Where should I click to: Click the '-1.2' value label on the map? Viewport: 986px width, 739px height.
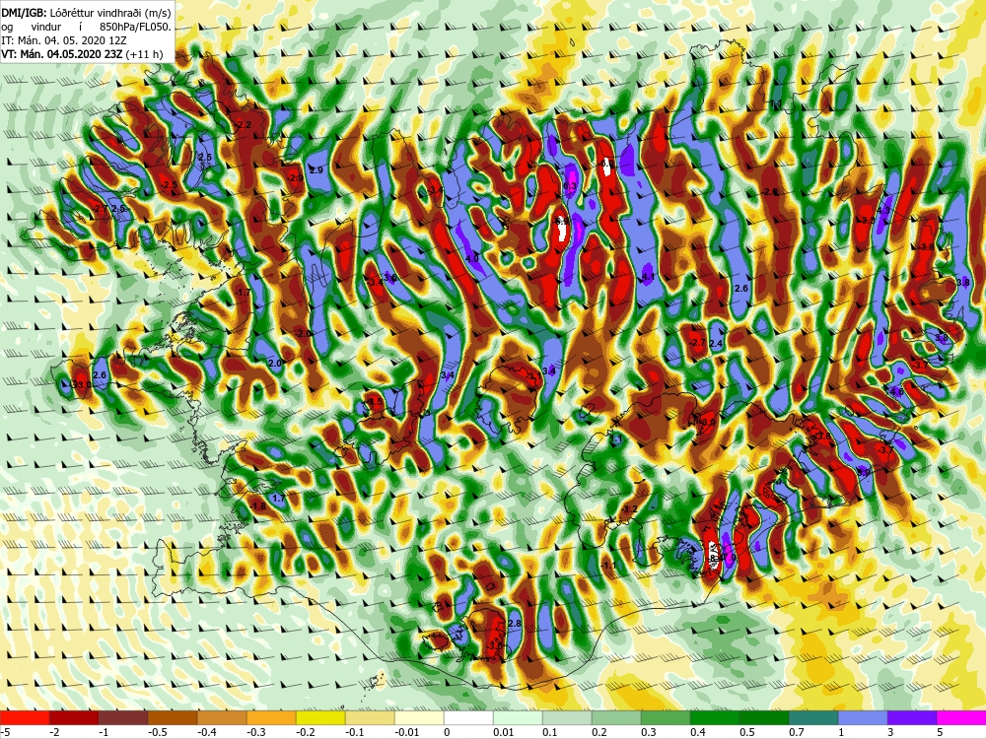click(x=629, y=509)
